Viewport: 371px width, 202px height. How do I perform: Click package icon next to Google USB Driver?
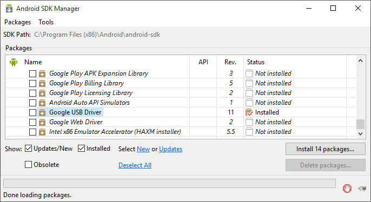tap(42, 112)
